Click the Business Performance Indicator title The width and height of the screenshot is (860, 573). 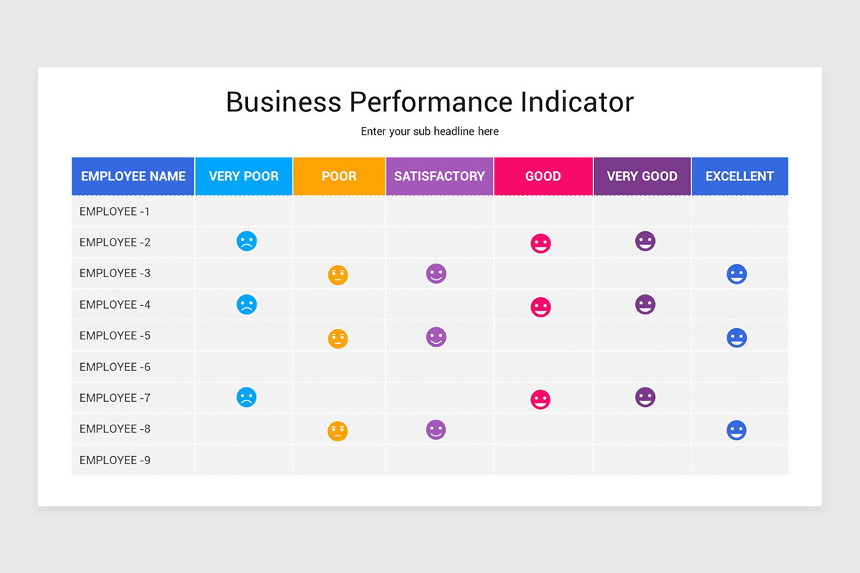(430, 102)
